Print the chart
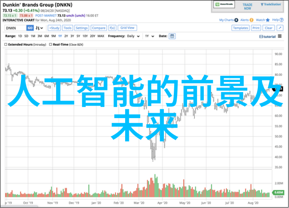This screenshot has width=289, height=208. (x=256, y=28)
